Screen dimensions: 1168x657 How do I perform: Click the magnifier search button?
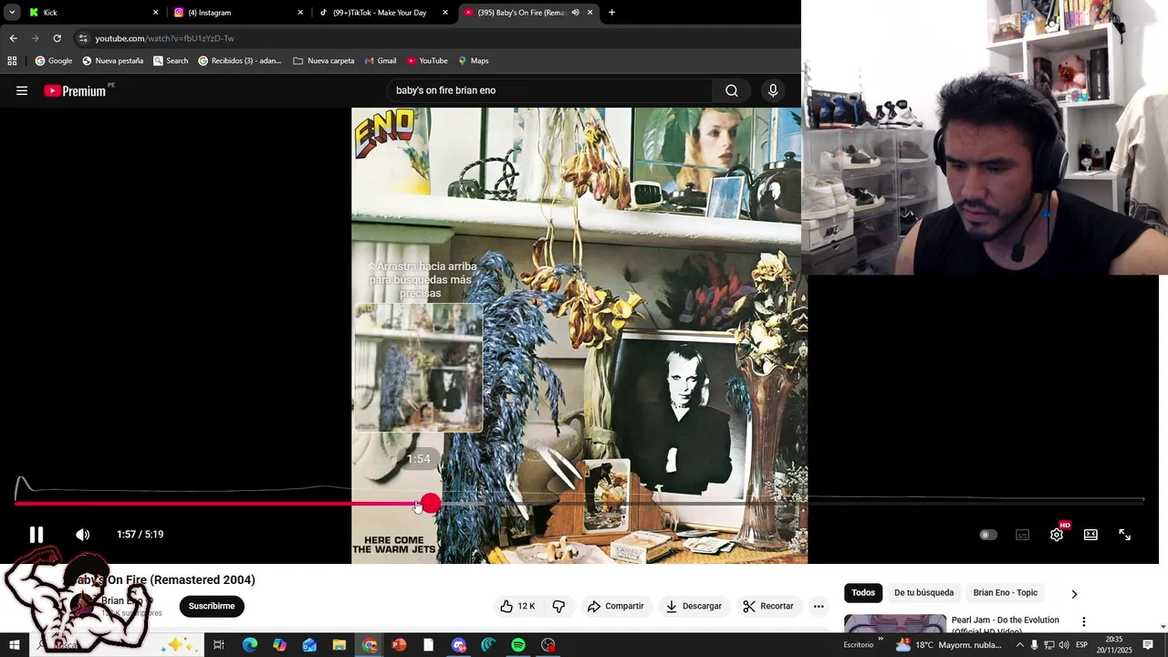pos(732,90)
